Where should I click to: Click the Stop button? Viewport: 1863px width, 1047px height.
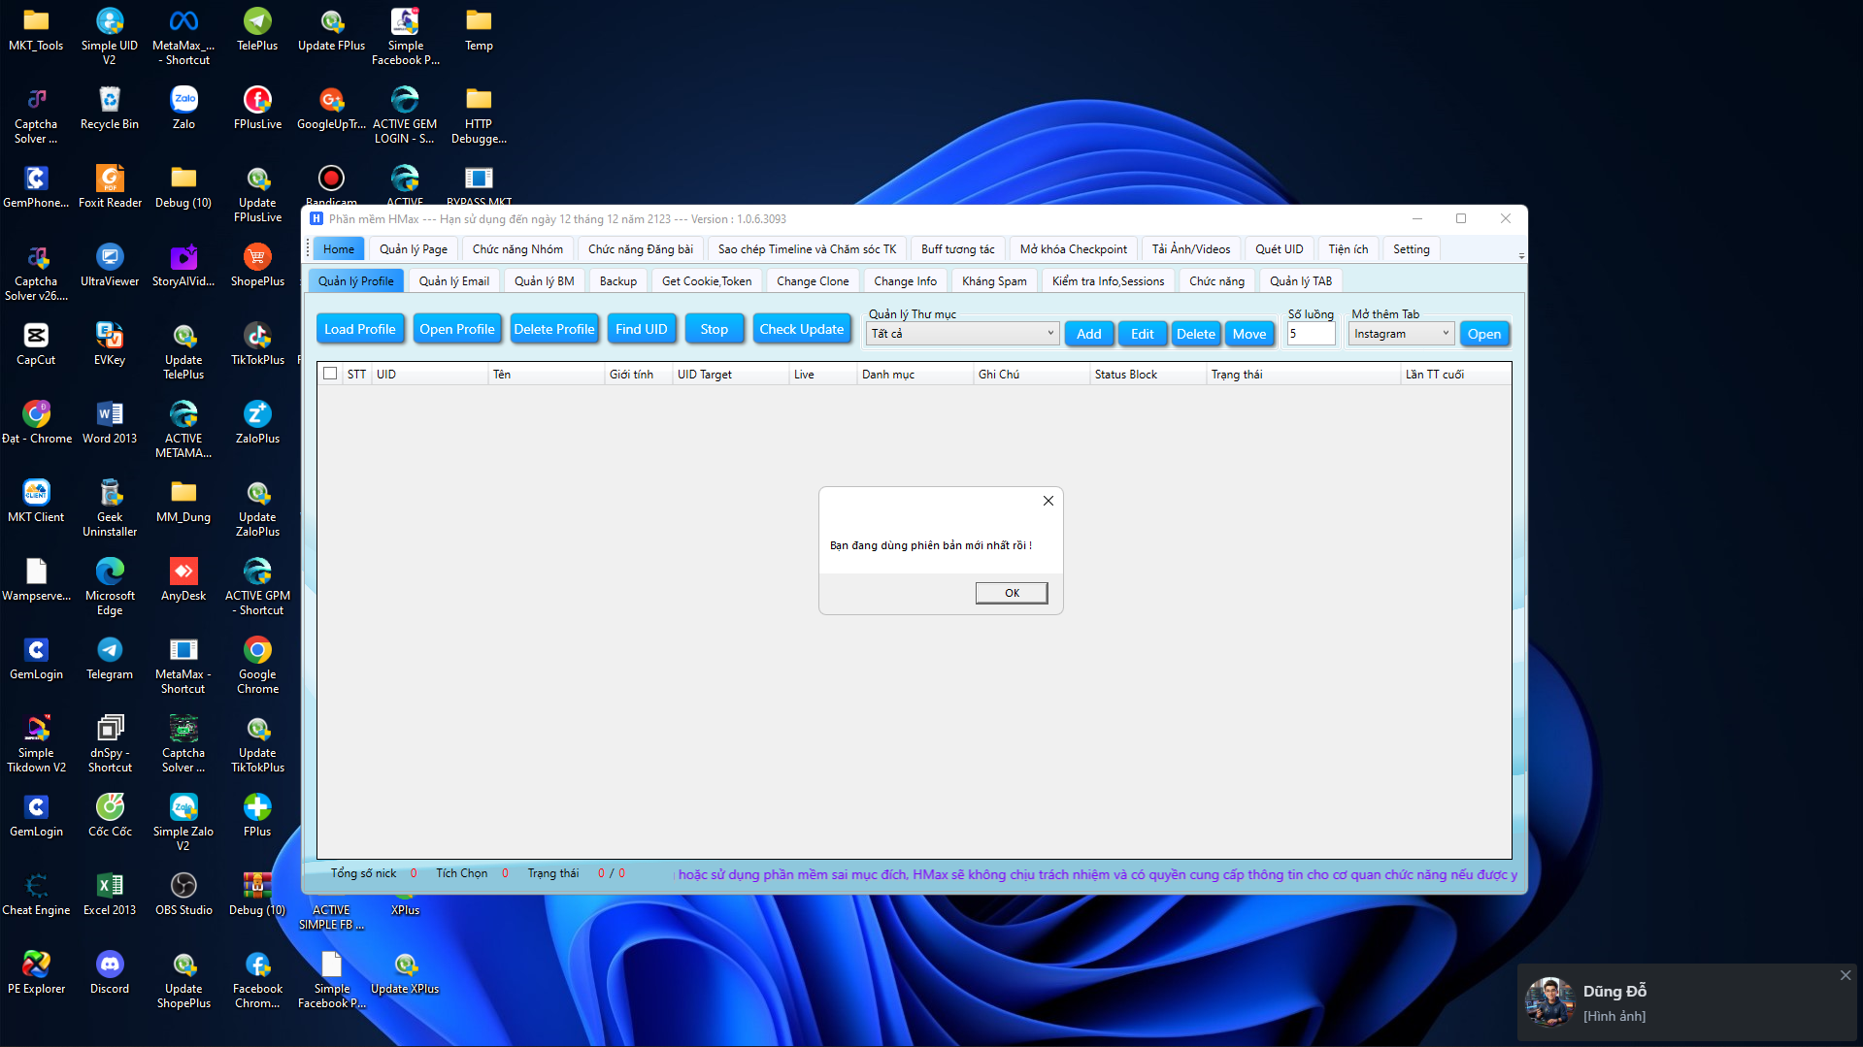click(x=715, y=329)
